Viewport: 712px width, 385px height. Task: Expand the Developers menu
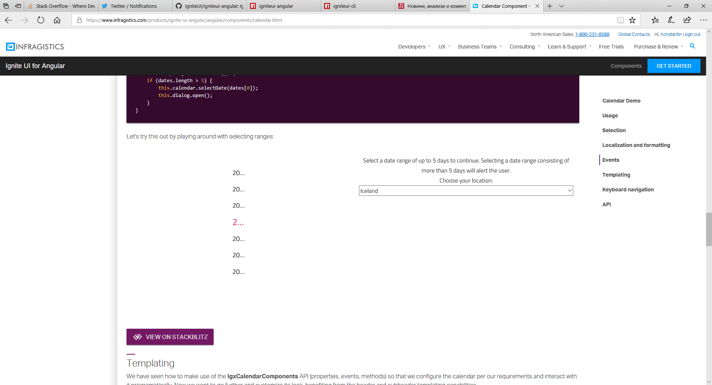pyautogui.click(x=414, y=47)
